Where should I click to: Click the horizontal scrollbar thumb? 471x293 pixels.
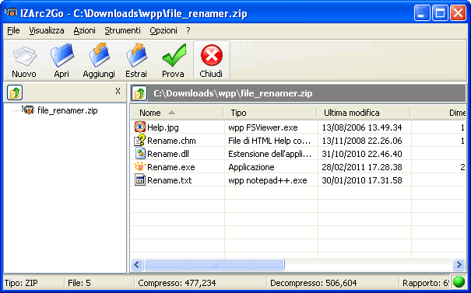[x=214, y=264]
